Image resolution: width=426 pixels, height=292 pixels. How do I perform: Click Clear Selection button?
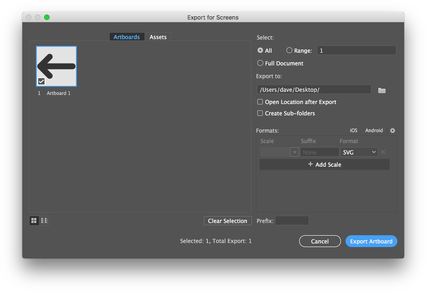tap(228, 221)
